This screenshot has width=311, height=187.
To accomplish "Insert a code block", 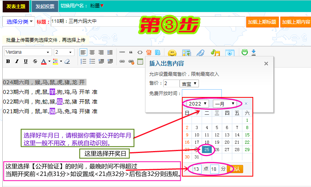I will (x=140, y=52).
